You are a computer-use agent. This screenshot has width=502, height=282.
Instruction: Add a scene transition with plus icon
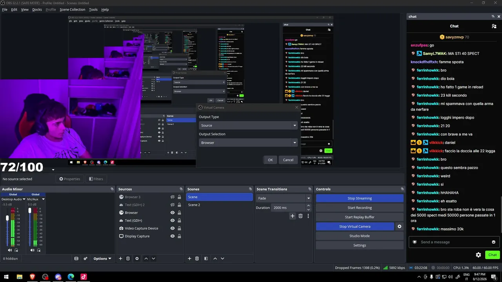point(292,216)
